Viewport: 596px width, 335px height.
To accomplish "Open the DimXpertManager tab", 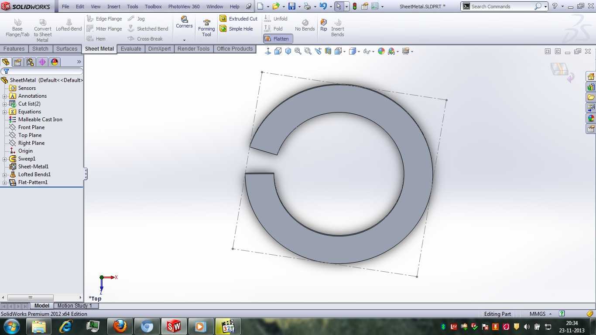I will [42, 62].
